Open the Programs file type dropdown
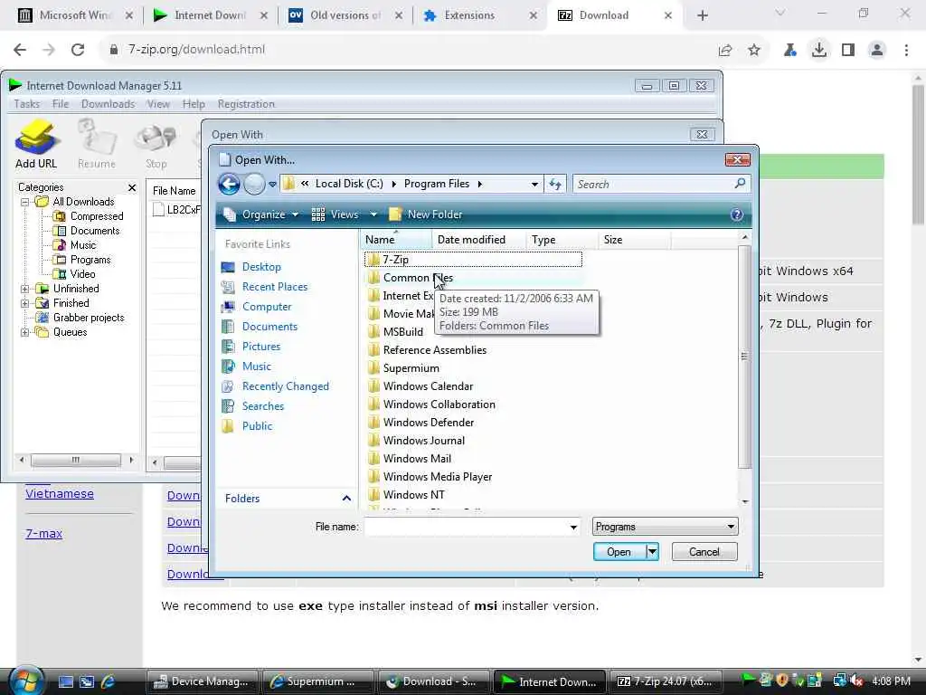 pyautogui.click(x=665, y=527)
